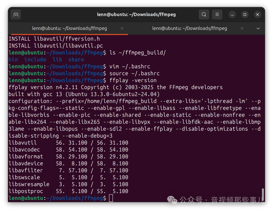Expand the tab list dropdown arrow
Screen dimensions: 273x211
258,28
